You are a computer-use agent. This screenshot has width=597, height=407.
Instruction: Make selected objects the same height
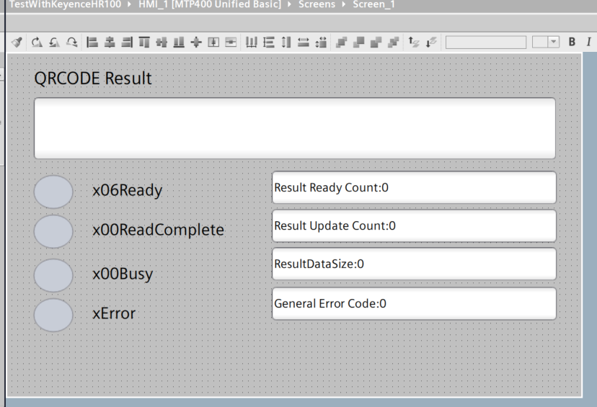(286, 42)
